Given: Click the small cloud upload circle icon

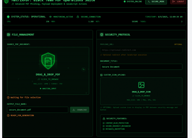Looking at the screenshot, I should pyautogui.click(x=84, y=69).
